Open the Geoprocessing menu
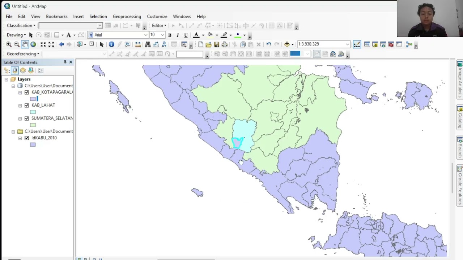Screen dimensions: 463x260 tap(127, 17)
